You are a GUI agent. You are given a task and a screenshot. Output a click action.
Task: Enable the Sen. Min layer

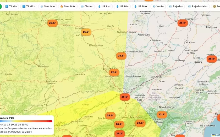[x=47, y=6]
